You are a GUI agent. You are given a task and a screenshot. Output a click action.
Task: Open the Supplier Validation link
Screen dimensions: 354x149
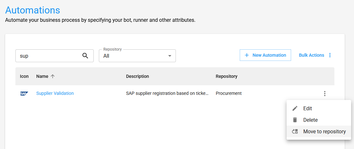coord(55,94)
